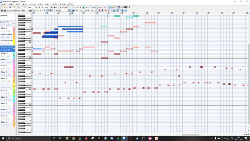
Task: Click the orange color strip of Nylon-str. Guitar track
Action: 14,36
